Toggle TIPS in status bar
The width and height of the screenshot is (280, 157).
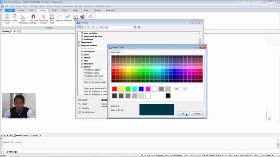tap(255, 155)
